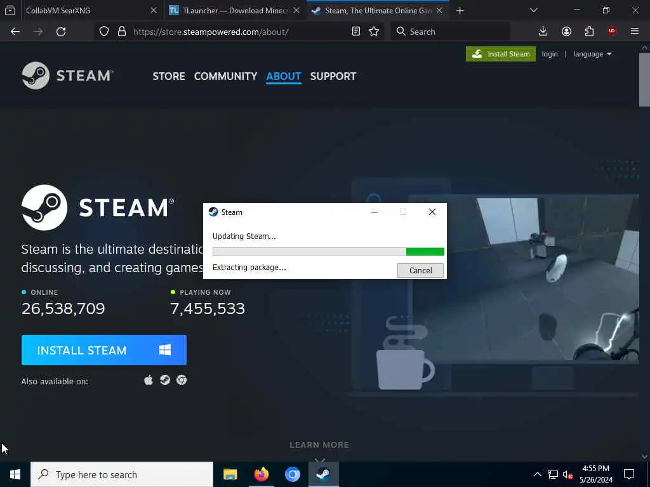Open the network tray icon
Image resolution: width=650 pixels, height=487 pixels.
(x=553, y=474)
